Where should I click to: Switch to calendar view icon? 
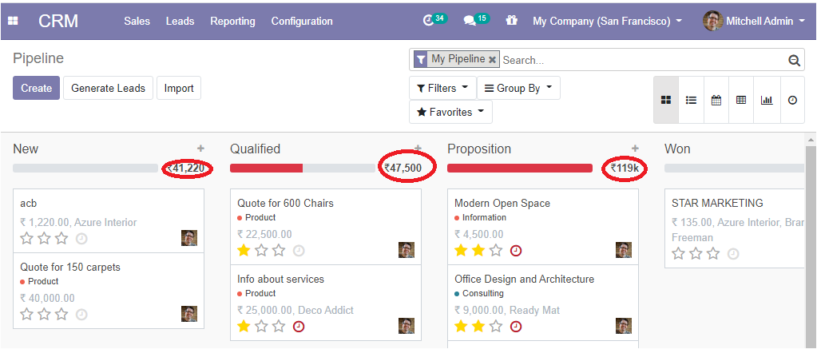(716, 100)
